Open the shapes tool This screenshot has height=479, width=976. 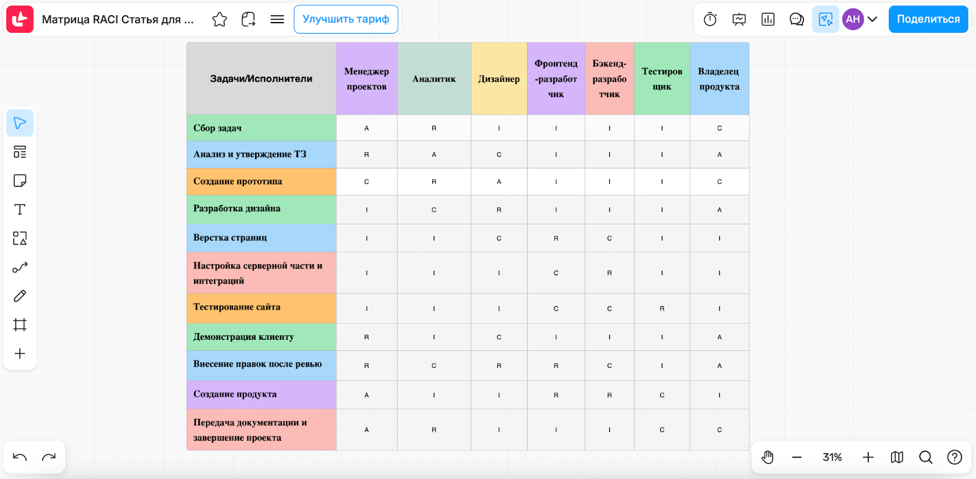click(20, 238)
